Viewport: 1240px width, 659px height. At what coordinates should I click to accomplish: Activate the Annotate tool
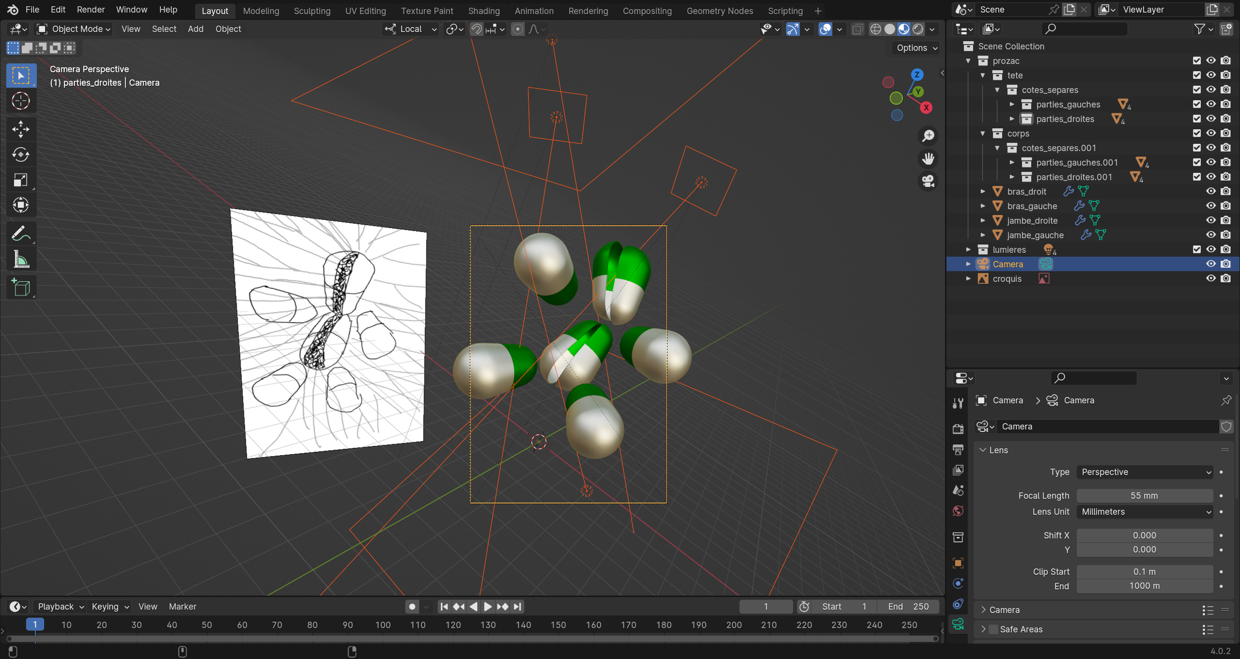tap(21, 233)
